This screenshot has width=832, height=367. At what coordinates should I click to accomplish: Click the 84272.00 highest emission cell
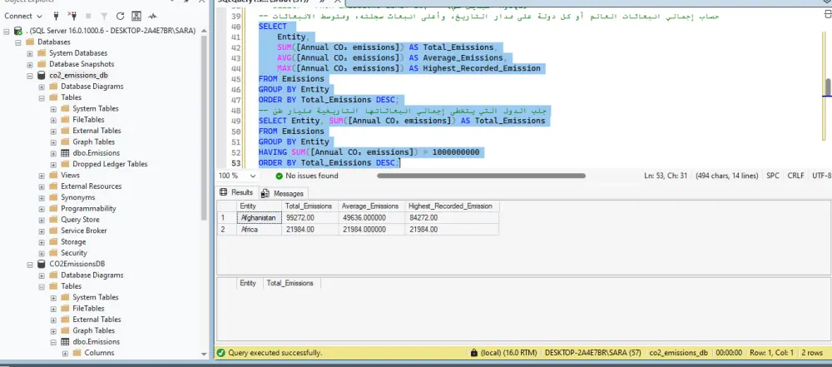(452, 218)
